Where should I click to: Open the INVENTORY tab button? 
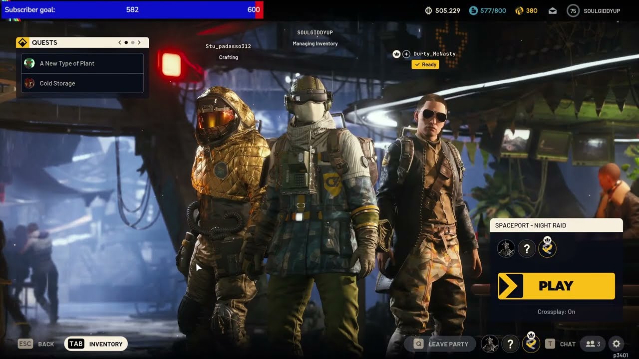(x=96, y=344)
